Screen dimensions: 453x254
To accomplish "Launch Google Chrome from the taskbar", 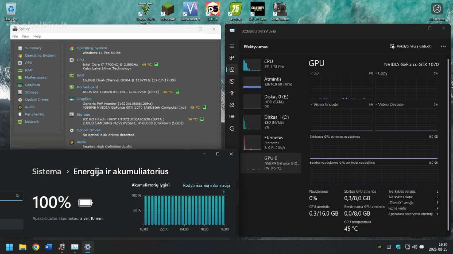I will pyautogui.click(x=36, y=247).
